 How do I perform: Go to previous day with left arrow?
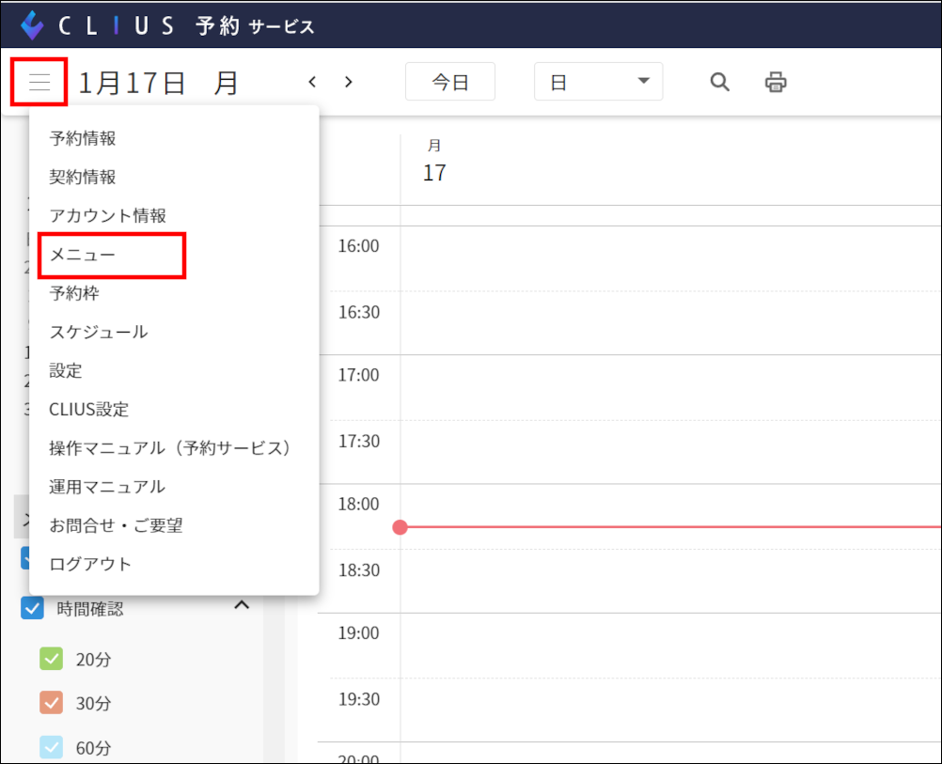[x=311, y=82]
